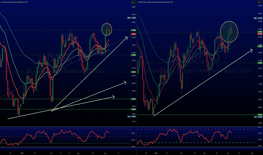Select the 4.285% green level label on the 30 Year scale
263x155 pixels.
(260, 63)
